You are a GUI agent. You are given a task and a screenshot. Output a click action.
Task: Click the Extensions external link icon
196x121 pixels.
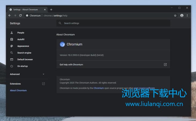point(43,84)
